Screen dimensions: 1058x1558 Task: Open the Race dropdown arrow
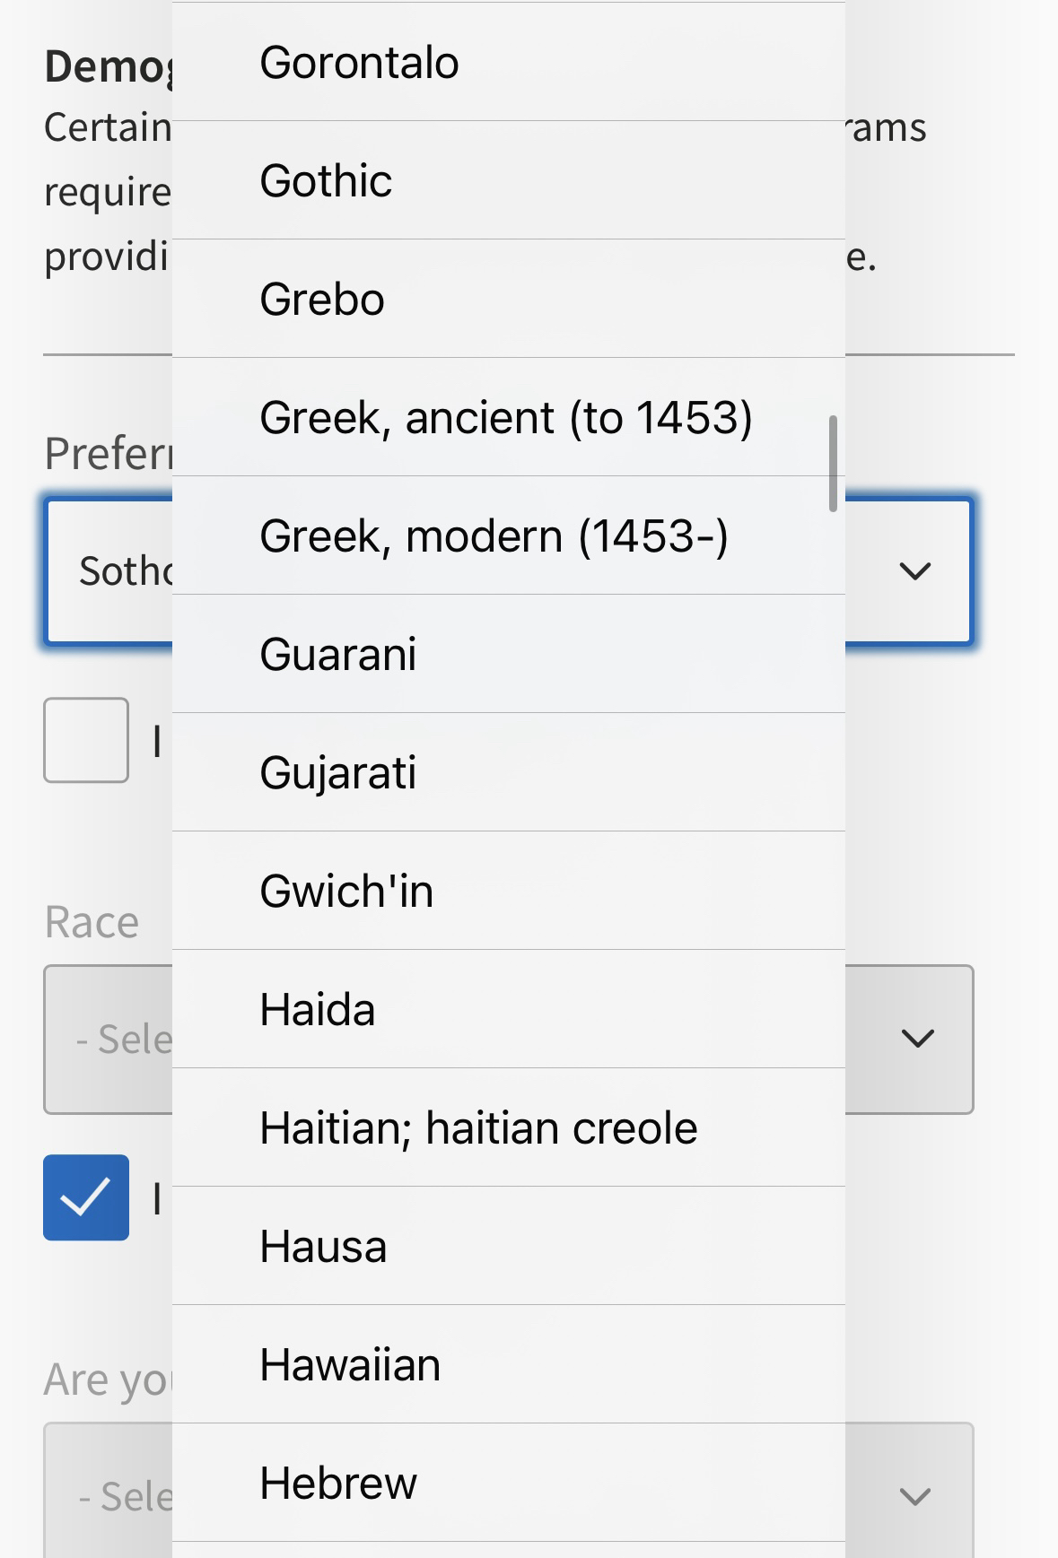tap(917, 1039)
